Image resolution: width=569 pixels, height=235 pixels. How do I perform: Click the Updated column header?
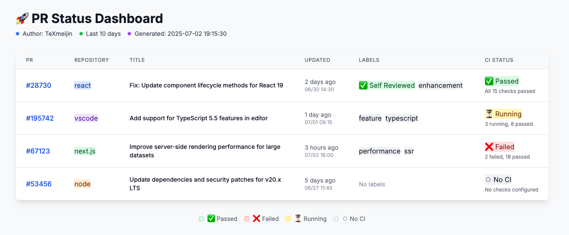317,60
